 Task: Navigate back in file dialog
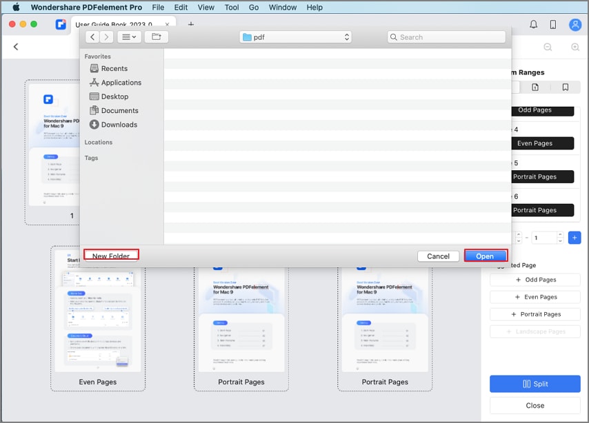(x=92, y=37)
